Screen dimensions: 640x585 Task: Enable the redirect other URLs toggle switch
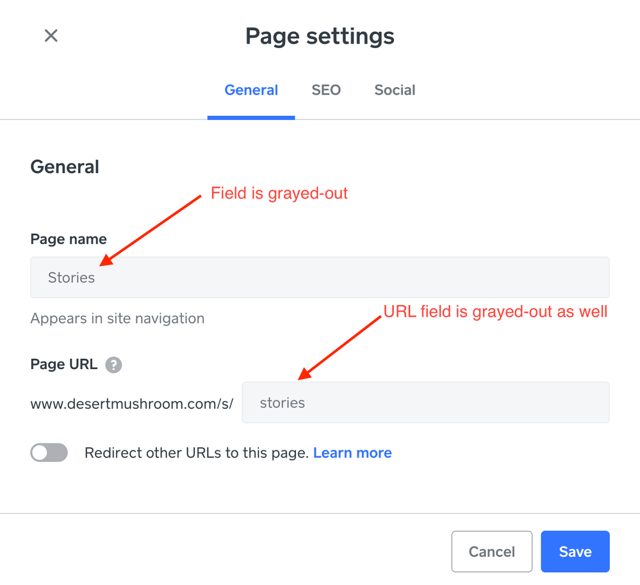click(49, 453)
